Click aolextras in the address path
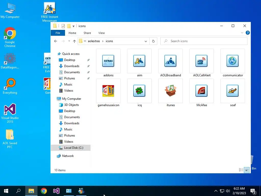Viewport: 261px width, 196px height. click(x=94, y=41)
